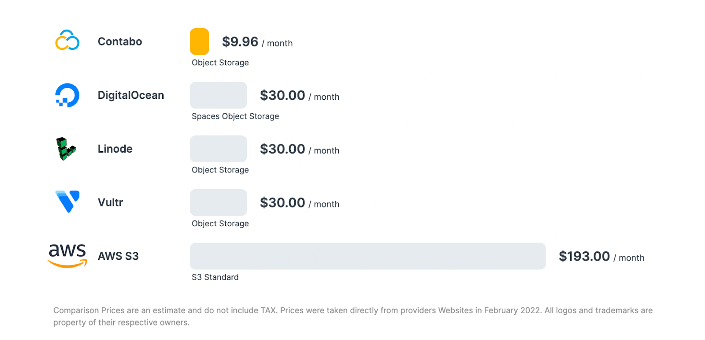The width and height of the screenshot is (705, 340).
Task: Click the Contabo cloud logo
Action: point(67,40)
